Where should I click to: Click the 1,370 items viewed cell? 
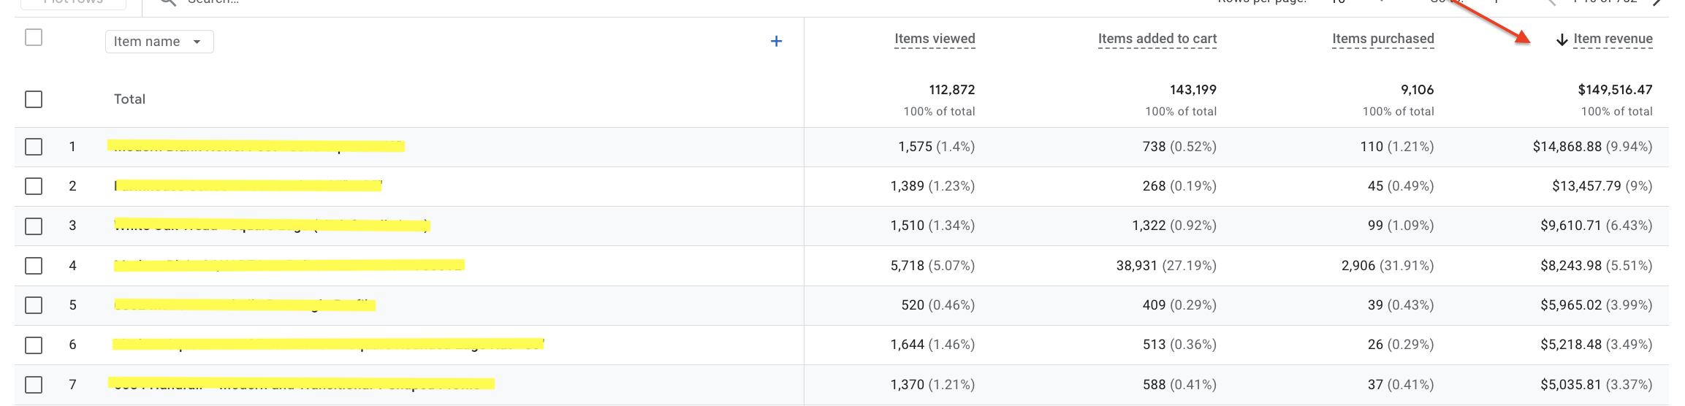932,385
